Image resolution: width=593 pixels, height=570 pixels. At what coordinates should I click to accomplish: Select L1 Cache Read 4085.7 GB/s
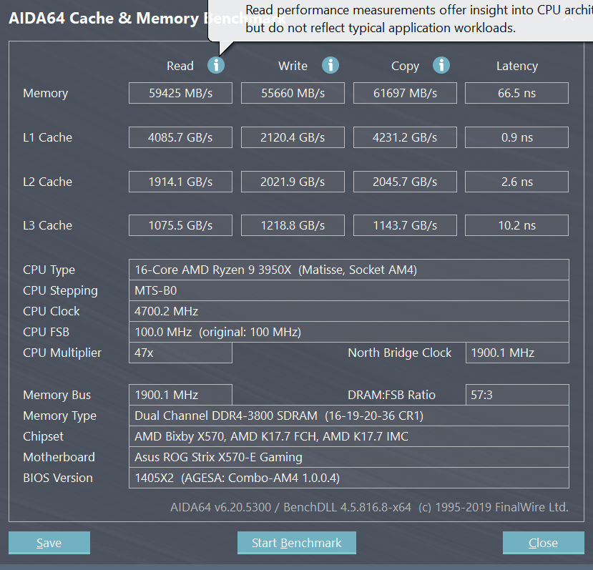pyautogui.click(x=180, y=137)
